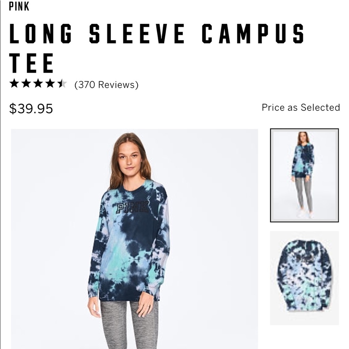Click the Long Sleeve Campus product title
Image resolution: width=349 pixels, height=349 pixels.
click(x=157, y=48)
